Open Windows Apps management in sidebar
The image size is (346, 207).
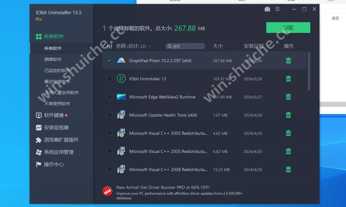point(55,152)
